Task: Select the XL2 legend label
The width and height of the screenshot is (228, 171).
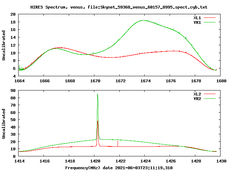Action: pyautogui.click(x=197, y=94)
